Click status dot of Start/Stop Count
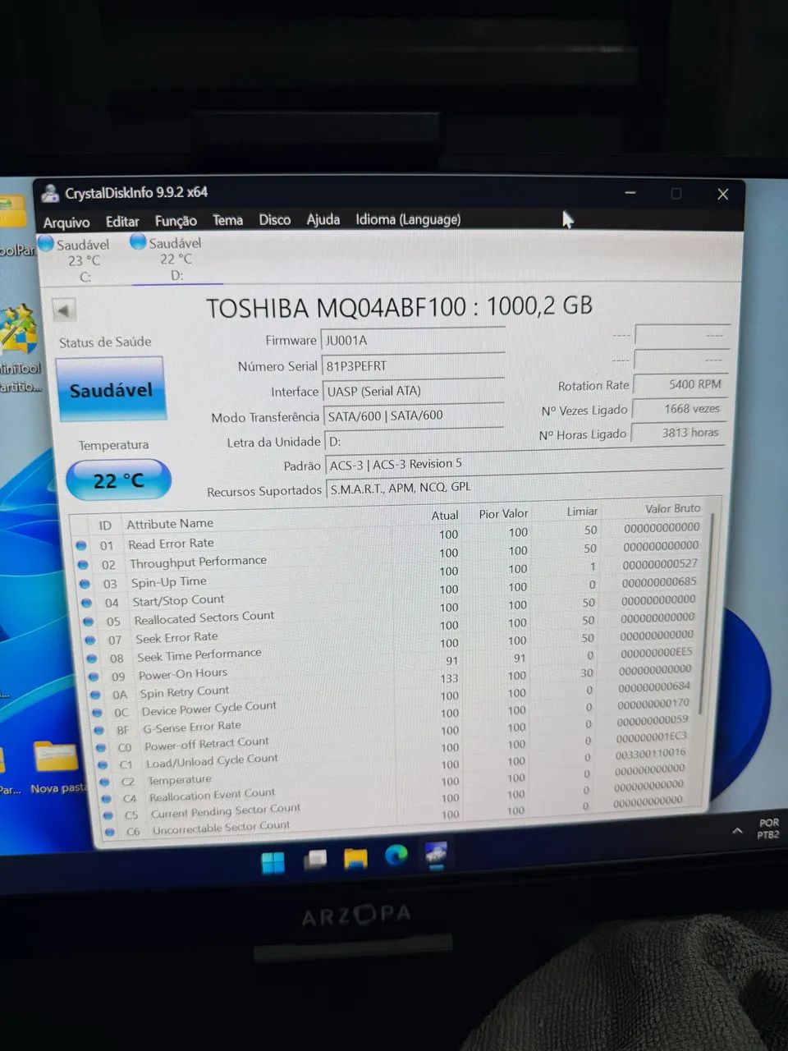 86,603
